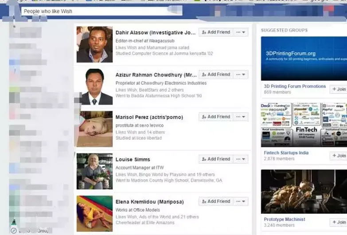Image resolution: width=347 pixels, height=235 pixels.
Task: Open more options dropdown for Louise Simms
Action: [x=241, y=159]
